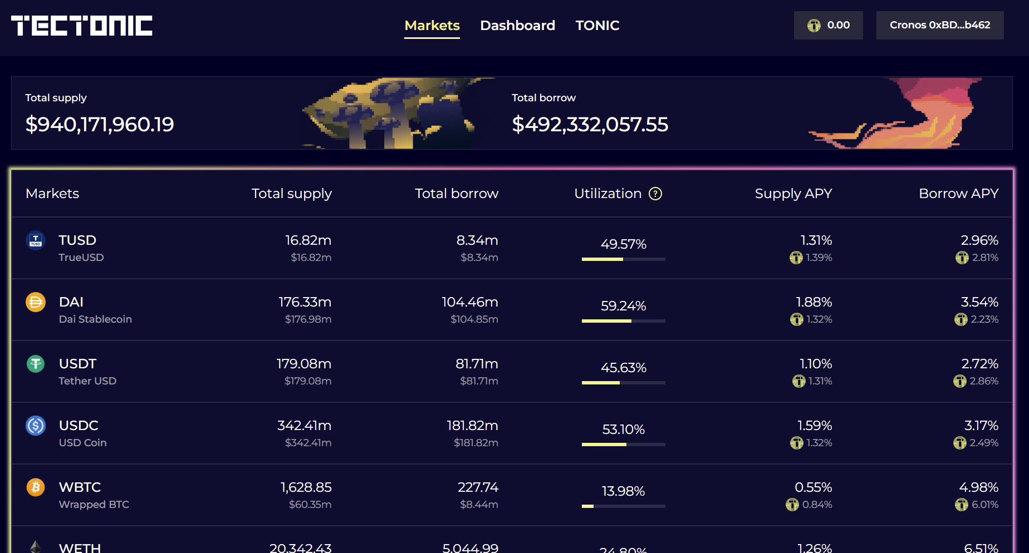Click the Borrow APY column header
Viewport: 1029px width, 553px height.
[x=958, y=194]
